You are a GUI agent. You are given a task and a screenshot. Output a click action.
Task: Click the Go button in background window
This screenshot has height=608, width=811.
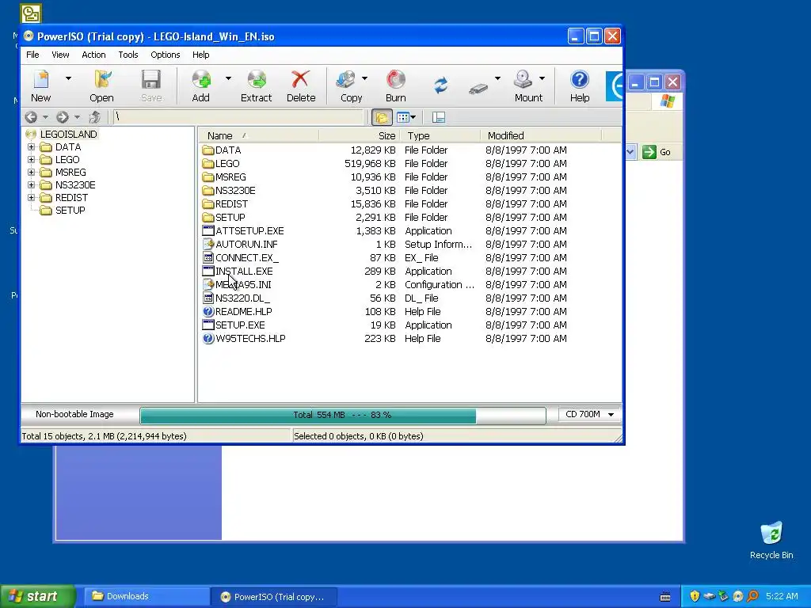click(657, 152)
